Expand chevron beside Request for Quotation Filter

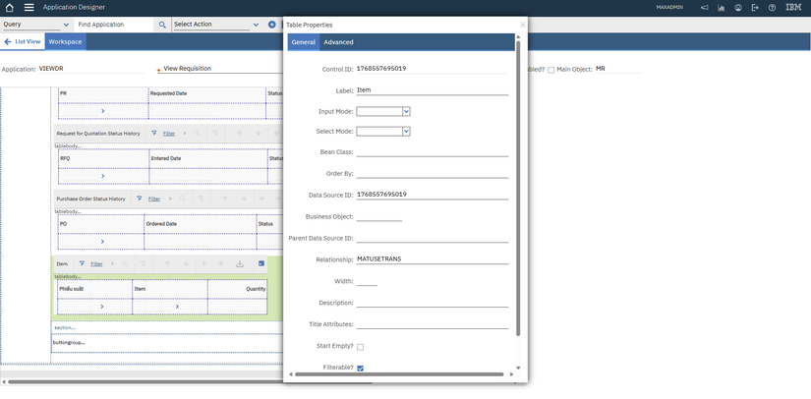[x=185, y=133]
